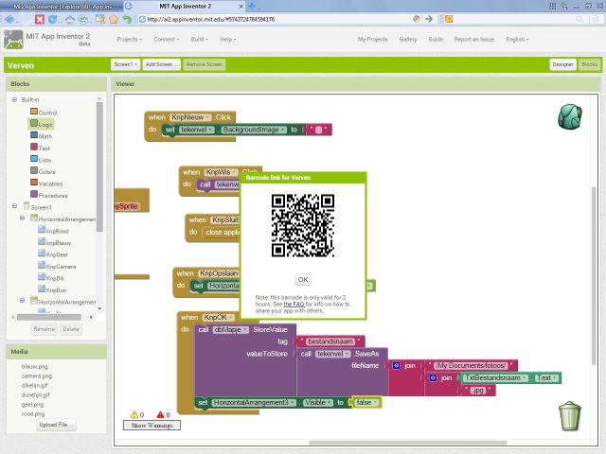Click the browser URL address field
Viewport: 606px width, 454px height.
(275, 19)
